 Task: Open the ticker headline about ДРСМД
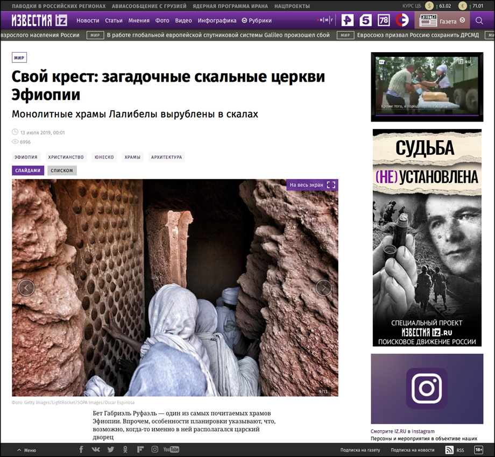(418, 35)
